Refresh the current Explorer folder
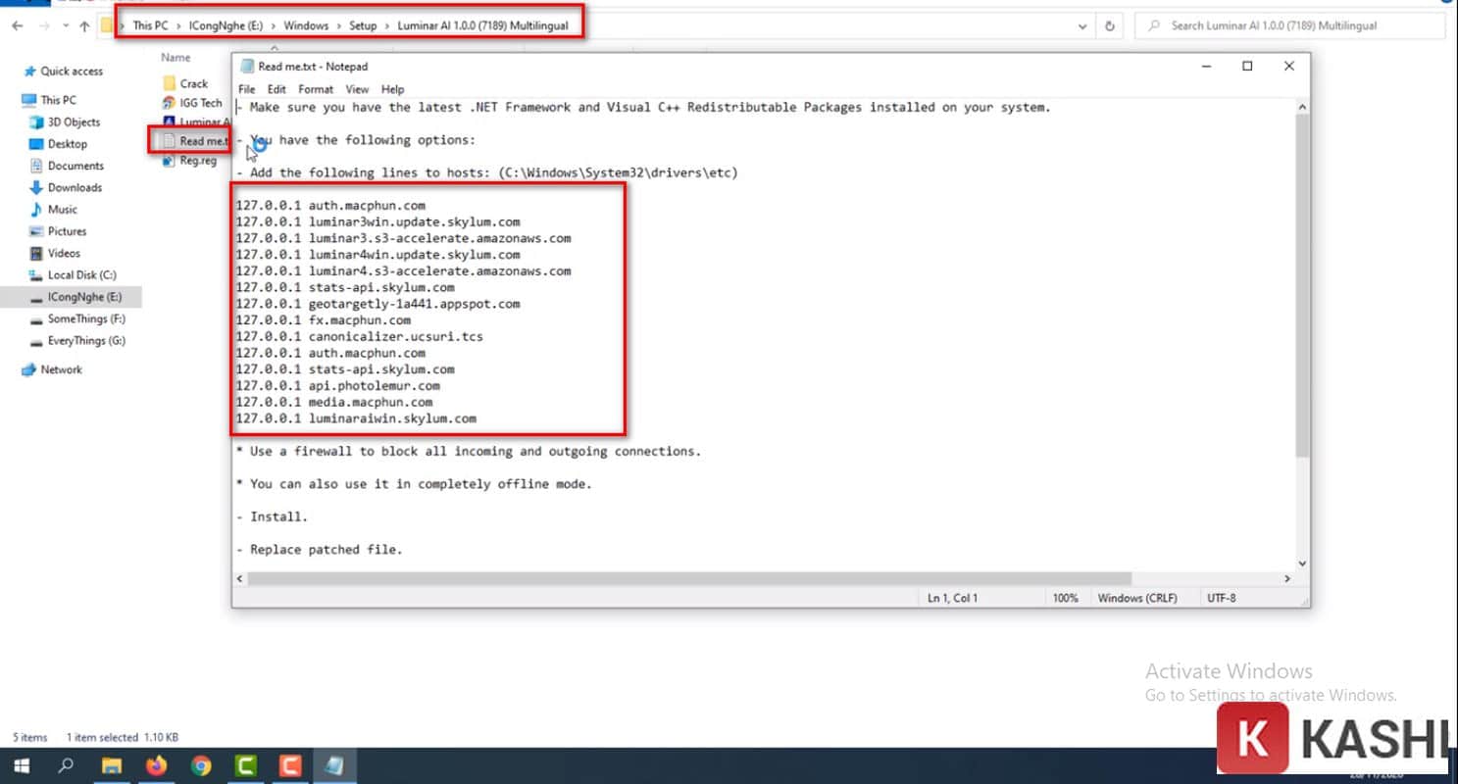Screen dimensions: 1458x784 pos(1109,26)
